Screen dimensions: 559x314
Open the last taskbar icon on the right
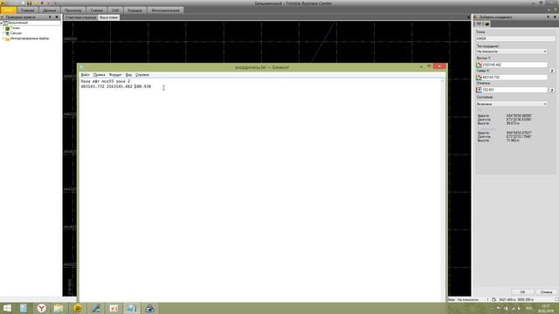tap(150, 308)
